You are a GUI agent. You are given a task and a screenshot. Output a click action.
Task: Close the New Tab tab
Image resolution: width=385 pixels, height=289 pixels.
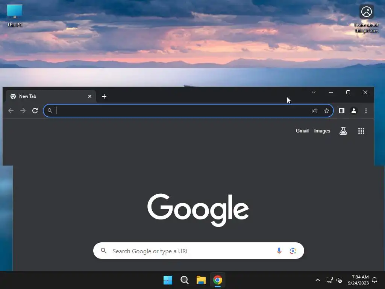[x=90, y=96]
